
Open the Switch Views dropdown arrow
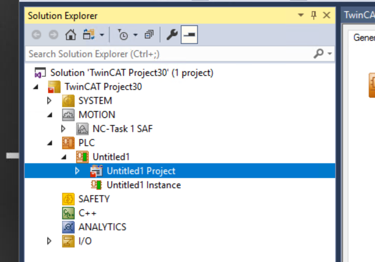point(102,35)
